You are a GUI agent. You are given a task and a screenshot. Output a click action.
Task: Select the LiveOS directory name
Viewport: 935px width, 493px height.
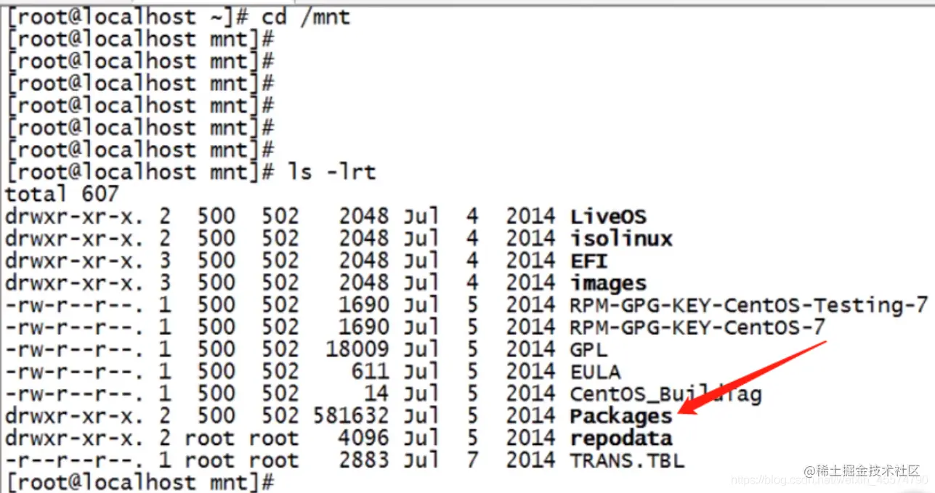(608, 216)
